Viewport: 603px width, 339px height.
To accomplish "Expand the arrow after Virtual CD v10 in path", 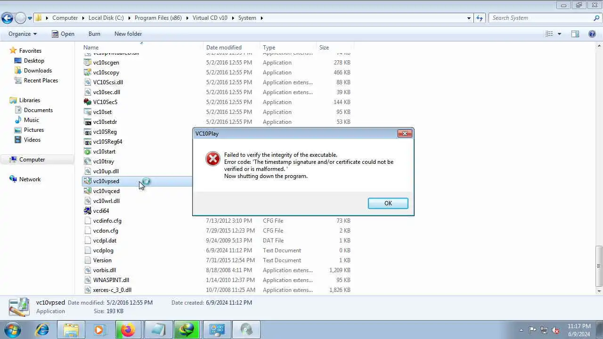I will click(x=233, y=18).
